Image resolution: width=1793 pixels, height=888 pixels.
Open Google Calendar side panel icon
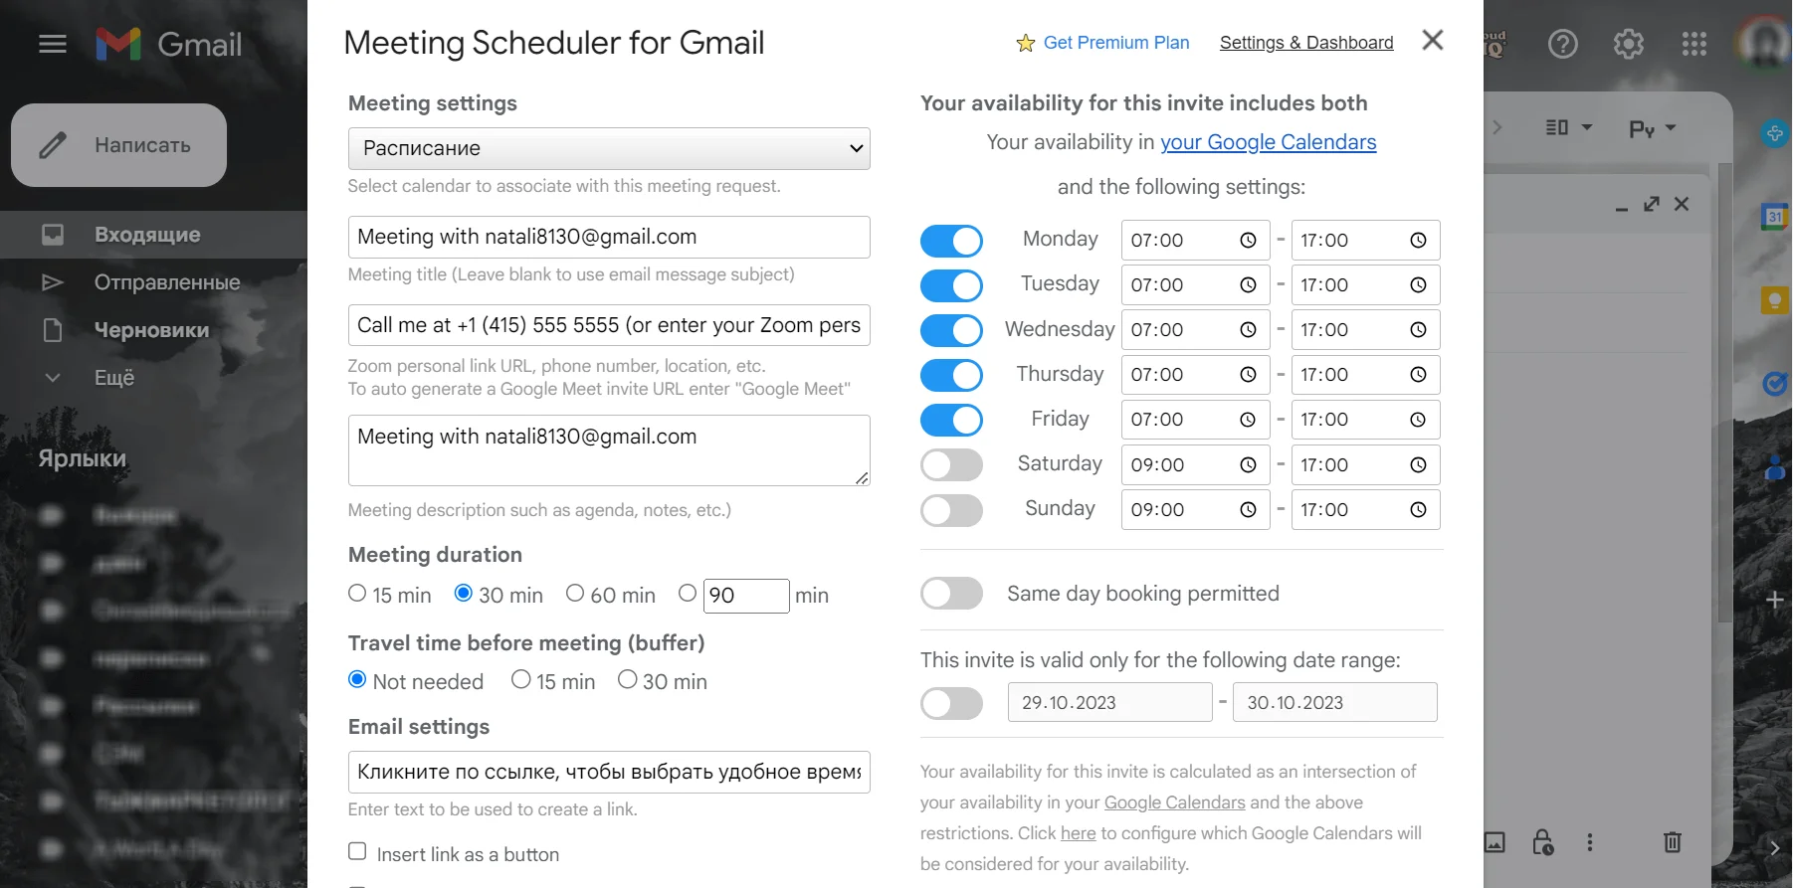click(1774, 216)
